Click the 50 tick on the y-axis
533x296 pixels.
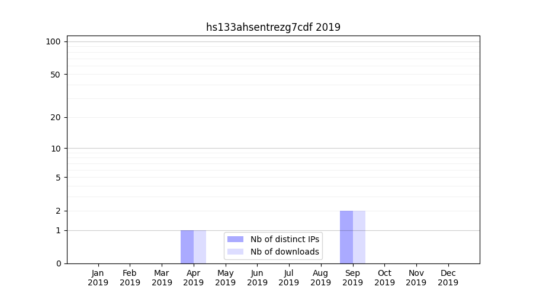(56, 75)
